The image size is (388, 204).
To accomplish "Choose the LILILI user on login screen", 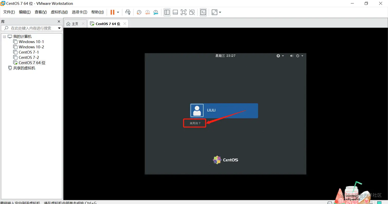I will tap(224, 111).
